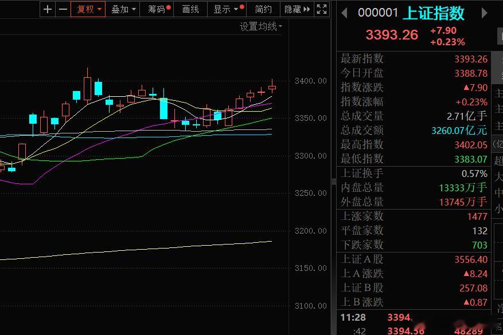Go to previous stock with left arrow

click(x=344, y=13)
